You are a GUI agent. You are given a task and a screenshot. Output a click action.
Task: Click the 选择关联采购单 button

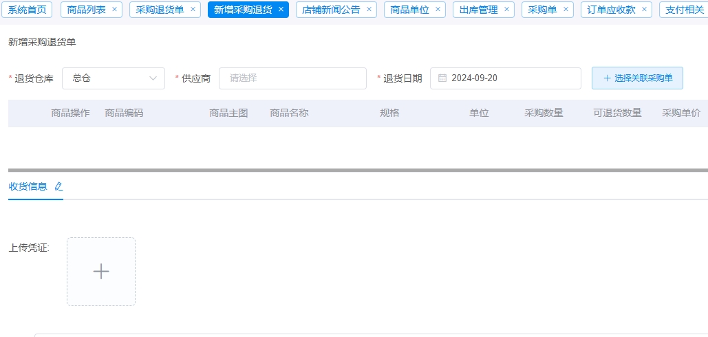tap(637, 78)
